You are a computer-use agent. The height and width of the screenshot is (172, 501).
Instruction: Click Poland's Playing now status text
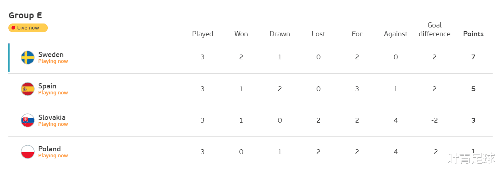pos(53,156)
